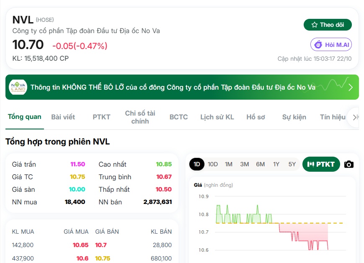This screenshot has width=364, height=263.
Task: Select the 10D chart range
Action: click(x=213, y=164)
